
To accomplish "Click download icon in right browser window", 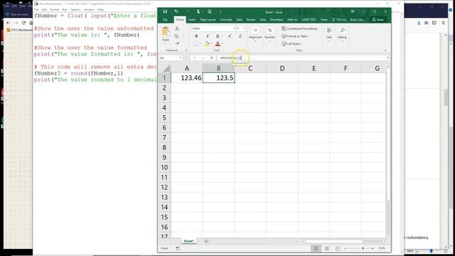I will (x=419, y=23).
